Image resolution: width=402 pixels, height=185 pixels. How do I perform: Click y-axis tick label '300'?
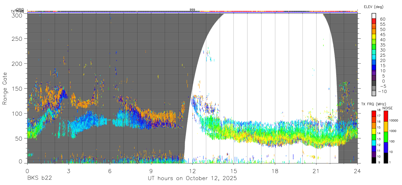17,15
